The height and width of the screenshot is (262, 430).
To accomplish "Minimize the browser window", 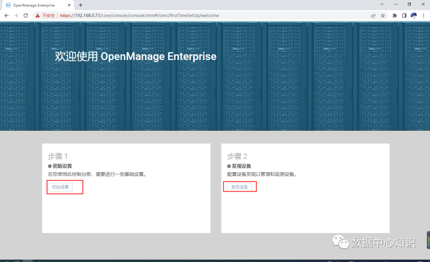I will click(395, 4).
